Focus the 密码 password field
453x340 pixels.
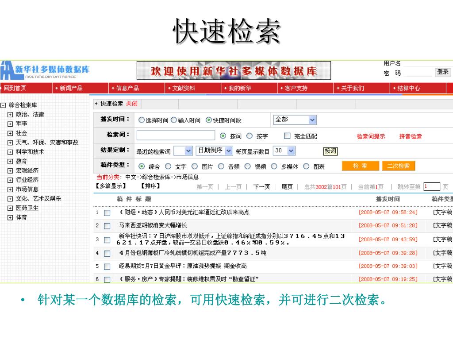pos(418,73)
